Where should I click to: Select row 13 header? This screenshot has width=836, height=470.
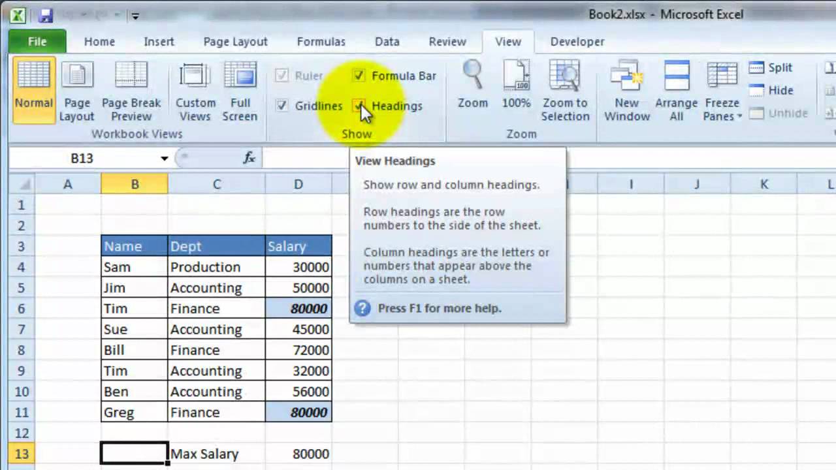(22, 454)
